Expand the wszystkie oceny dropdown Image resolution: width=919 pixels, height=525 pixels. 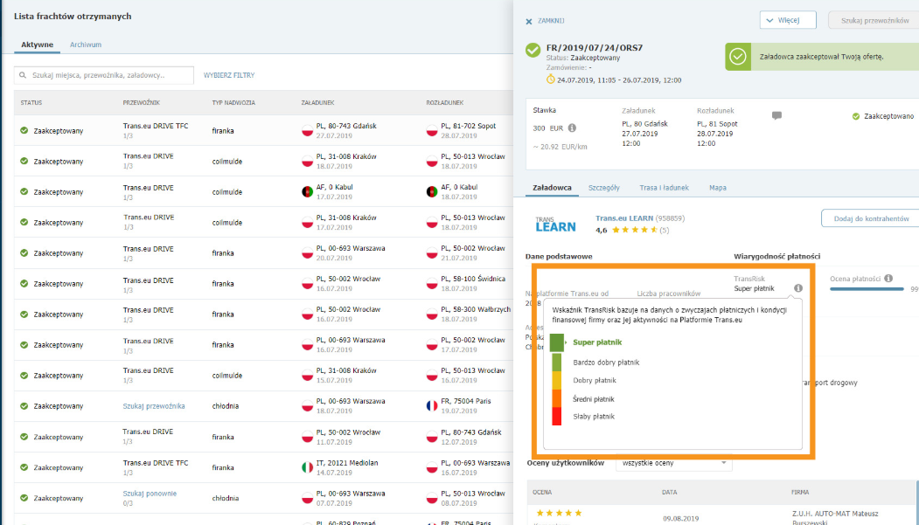(x=673, y=463)
